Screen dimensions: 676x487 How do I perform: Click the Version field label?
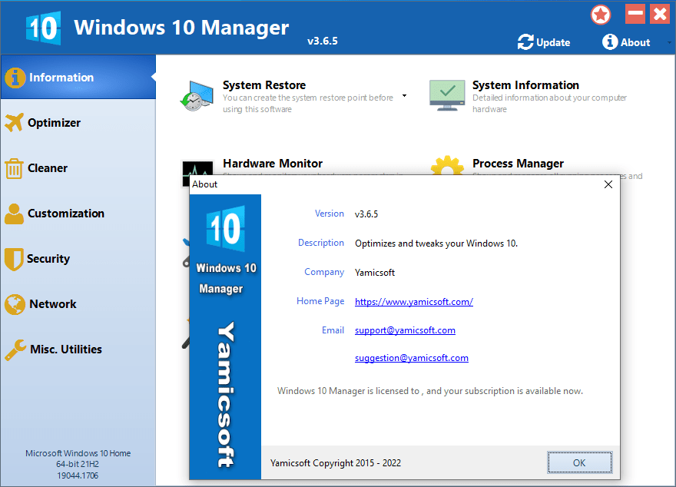click(330, 214)
